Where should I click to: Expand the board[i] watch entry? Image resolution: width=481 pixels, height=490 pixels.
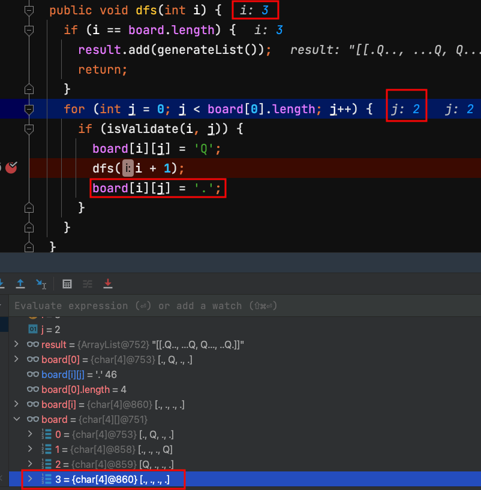point(17,404)
